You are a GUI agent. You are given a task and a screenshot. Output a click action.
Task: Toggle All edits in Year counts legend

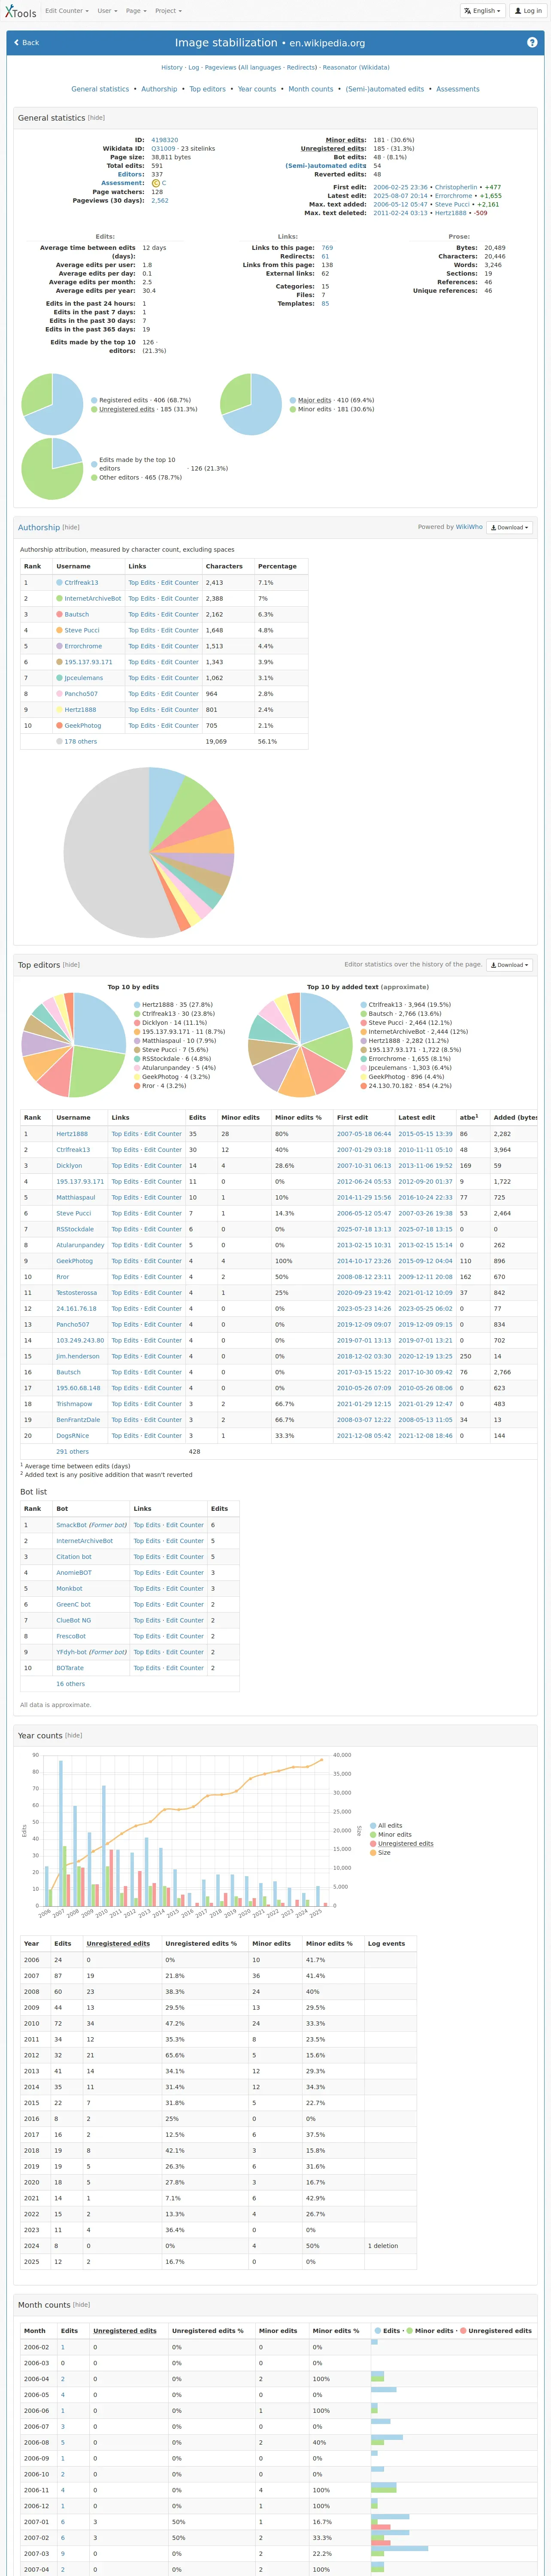click(x=386, y=1826)
